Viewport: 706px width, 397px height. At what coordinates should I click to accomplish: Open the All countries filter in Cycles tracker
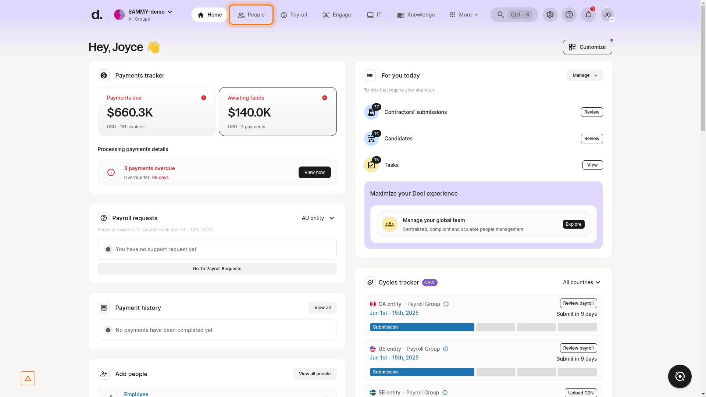582,282
